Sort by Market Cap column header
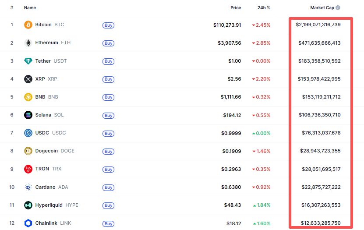The height and width of the screenshot is (230, 364). click(x=322, y=8)
